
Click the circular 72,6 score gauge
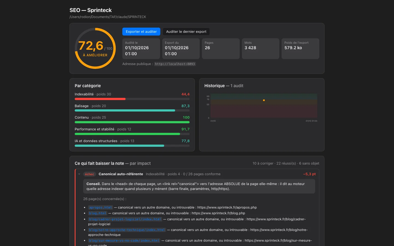coord(95,48)
